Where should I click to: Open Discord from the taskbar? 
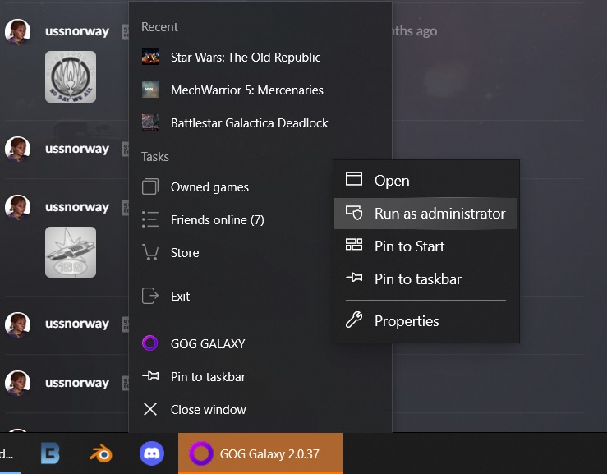pos(152,453)
